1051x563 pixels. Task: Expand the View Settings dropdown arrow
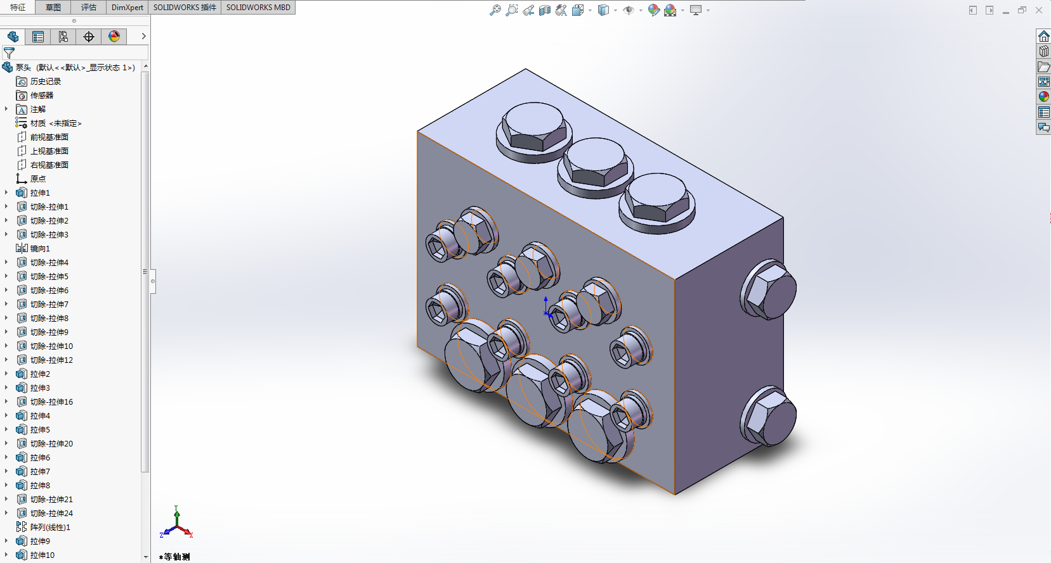coord(708,10)
